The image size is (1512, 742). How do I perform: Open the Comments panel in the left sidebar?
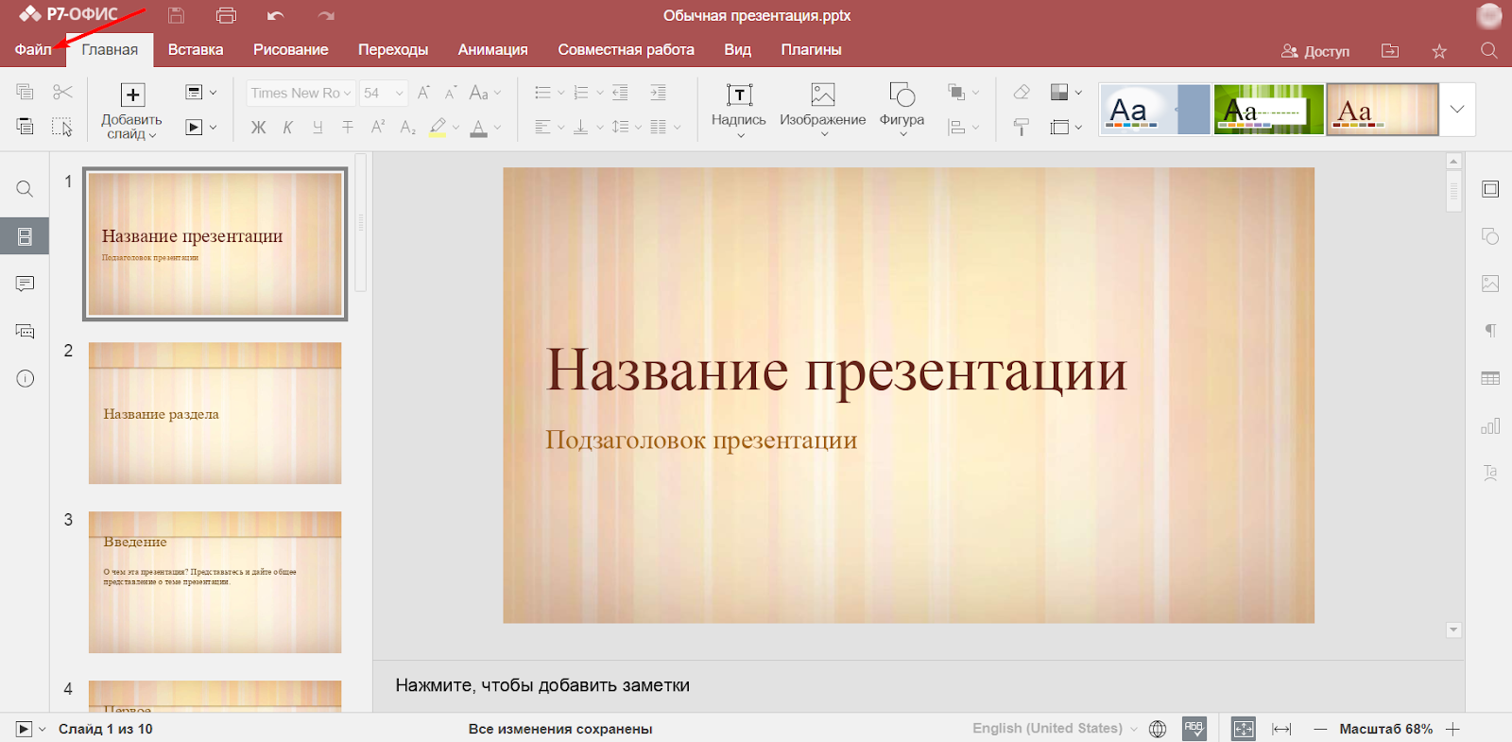coord(26,284)
